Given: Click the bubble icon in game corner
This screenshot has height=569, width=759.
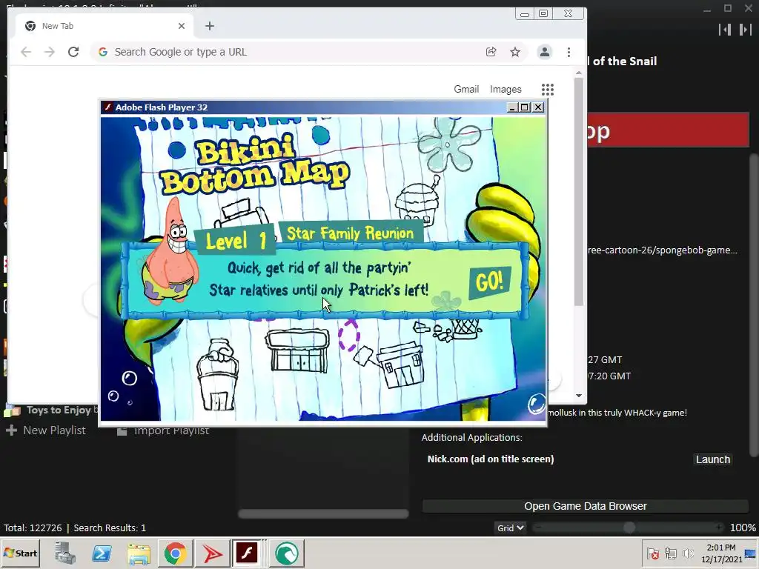Looking at the screenshot, I should (x=536, y=403).
